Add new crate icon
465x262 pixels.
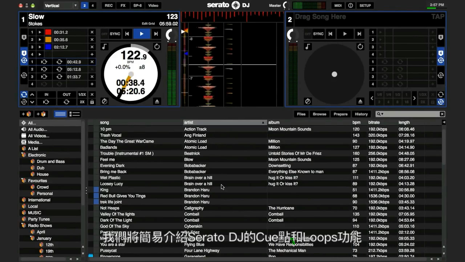[26, 114]
